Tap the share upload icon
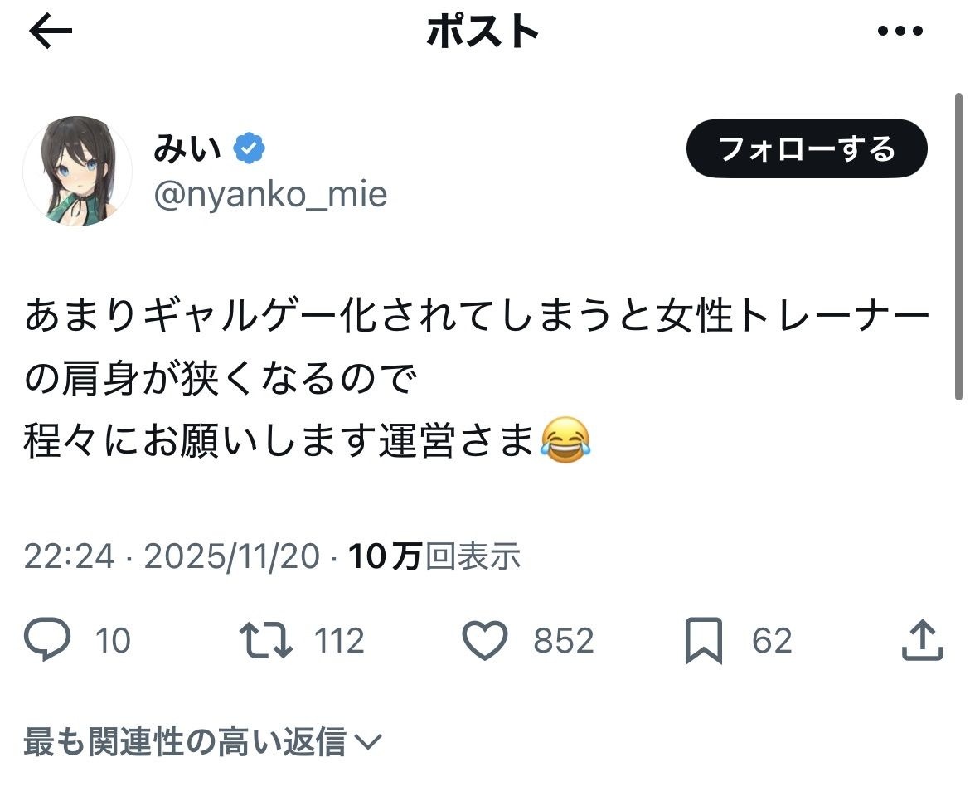Viewport: 970px width, 791px height. click(x=921, y=641)
